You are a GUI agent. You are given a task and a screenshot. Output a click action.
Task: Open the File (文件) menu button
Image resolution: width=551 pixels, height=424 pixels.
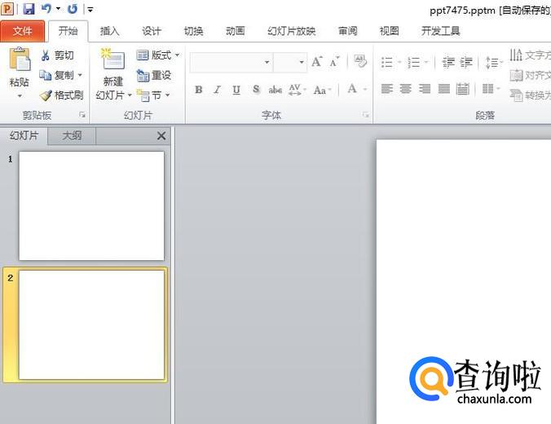click(x=22, y=31)
